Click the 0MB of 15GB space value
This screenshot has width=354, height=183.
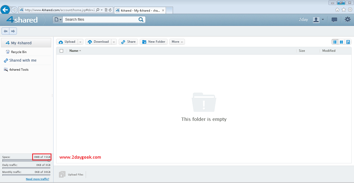(x=42, y=157)
